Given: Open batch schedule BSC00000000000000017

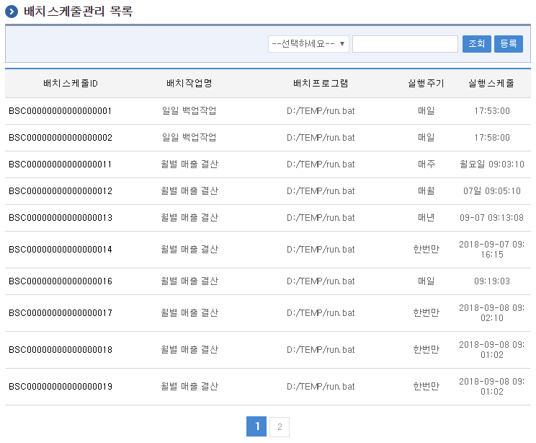Looking at the screenshot, I should pos(61,313).
